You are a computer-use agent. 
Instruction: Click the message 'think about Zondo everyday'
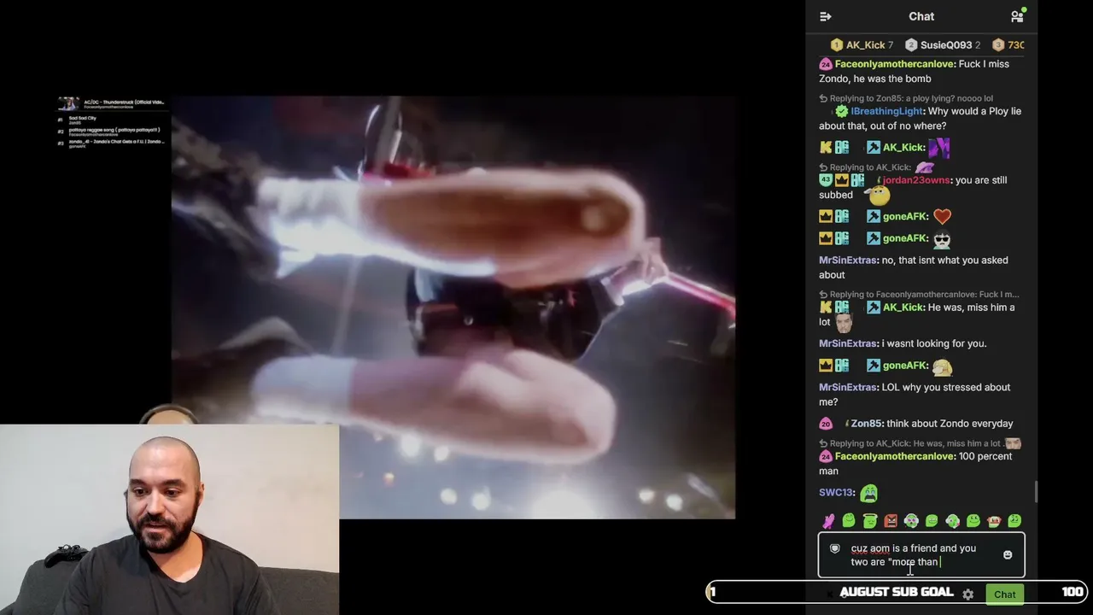pyautogui.click(x=950, y=424)
